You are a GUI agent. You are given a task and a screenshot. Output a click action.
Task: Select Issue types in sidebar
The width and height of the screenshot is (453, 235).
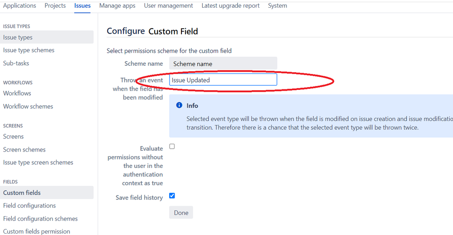(x=47, y=37)
